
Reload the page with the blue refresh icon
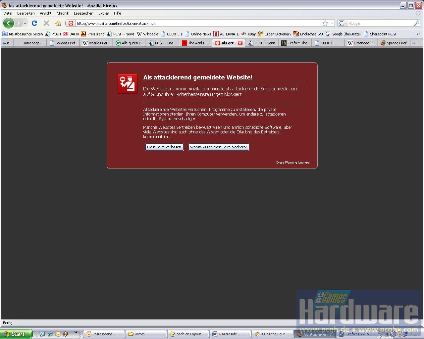(x=34, y=23)
